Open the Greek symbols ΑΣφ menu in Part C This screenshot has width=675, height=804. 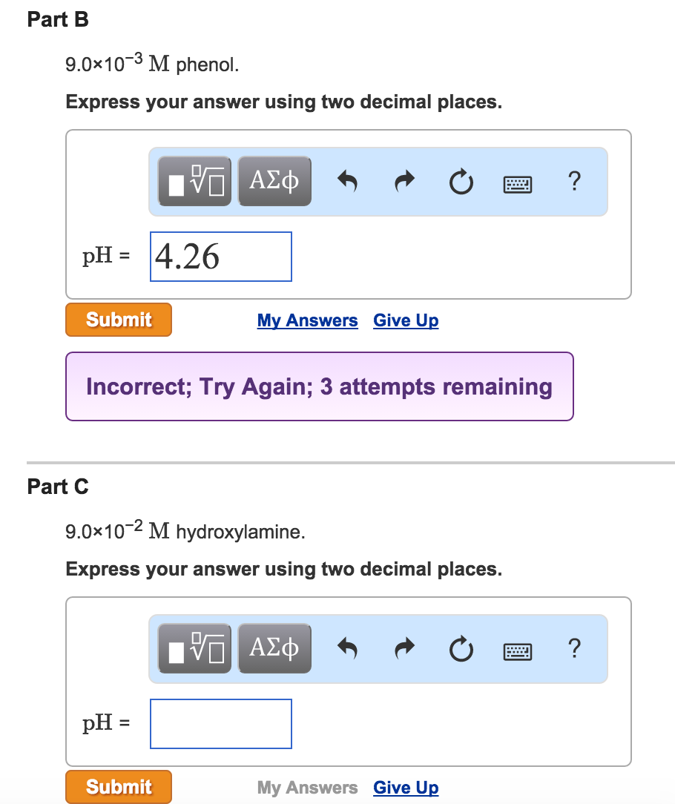pyautogui.click(x=274, y=648)
